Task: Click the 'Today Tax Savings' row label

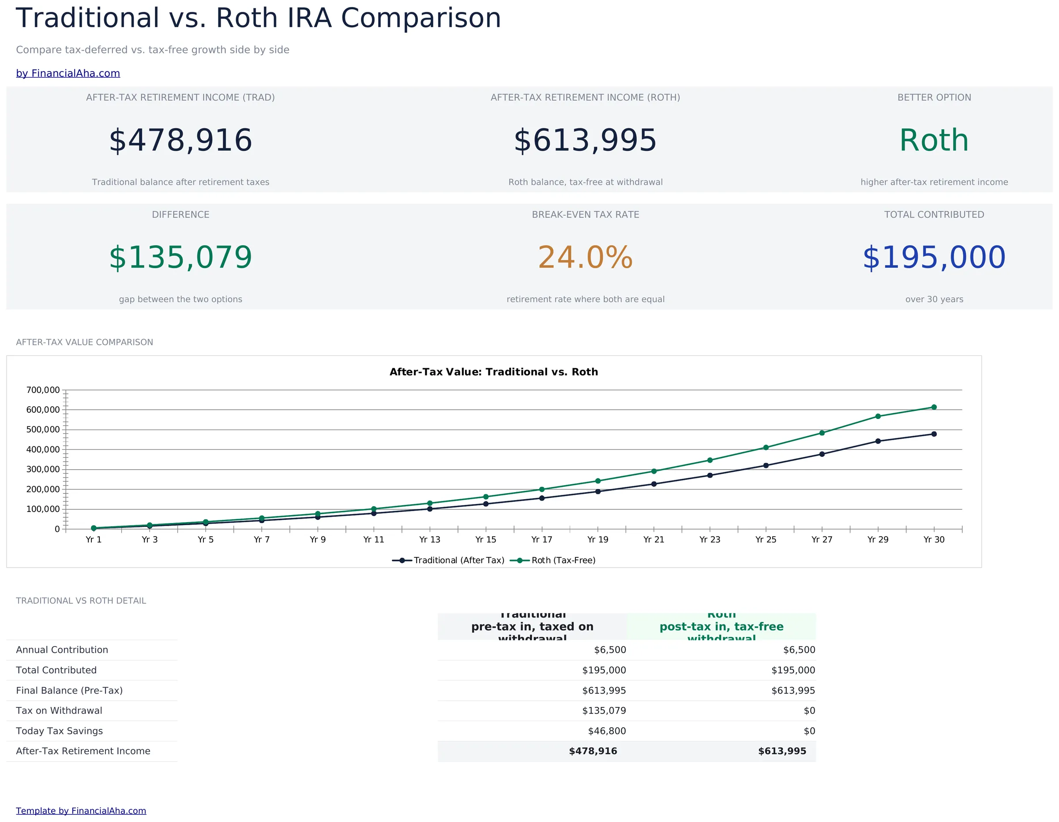Action: [x=59, y=731]
